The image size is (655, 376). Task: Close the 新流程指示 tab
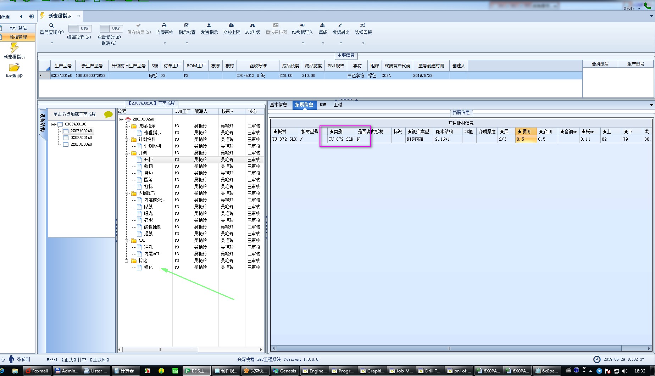(x=78, y=16)
